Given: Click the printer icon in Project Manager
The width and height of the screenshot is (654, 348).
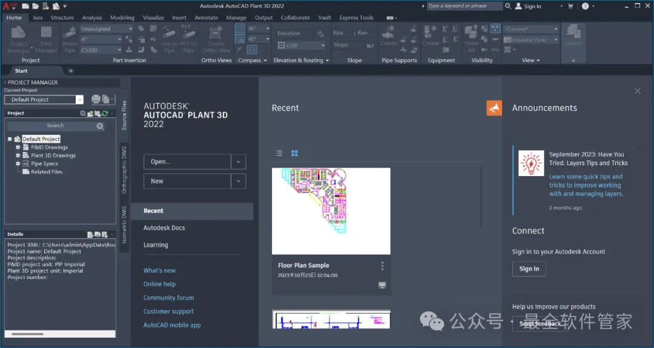Looking at the screenshot, I should tap(96, 99).
